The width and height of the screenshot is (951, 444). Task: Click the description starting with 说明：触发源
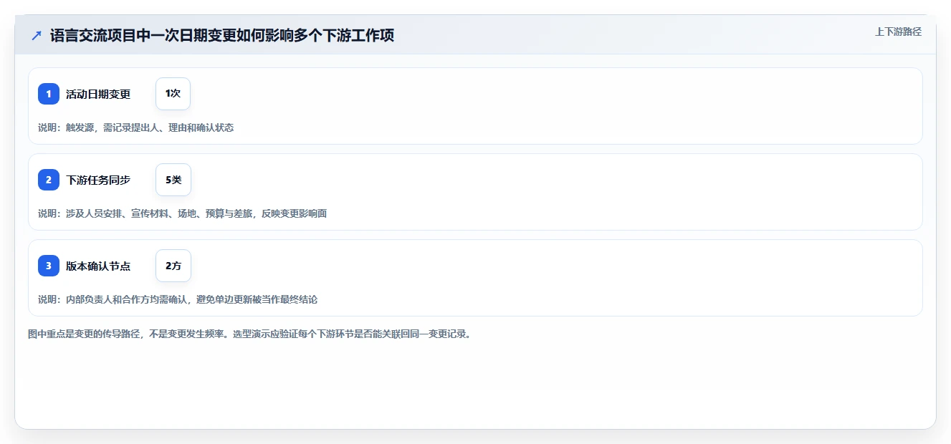136,127
